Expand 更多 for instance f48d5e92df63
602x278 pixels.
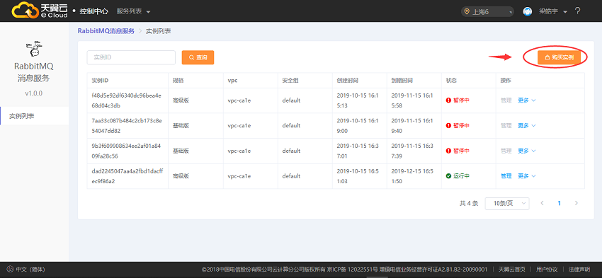point(527,100)
